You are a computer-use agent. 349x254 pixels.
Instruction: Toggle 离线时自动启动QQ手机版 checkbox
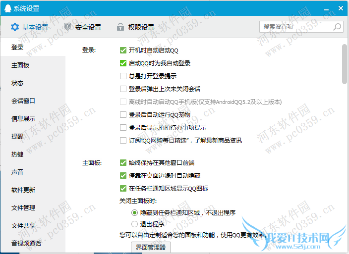[123, 102]
